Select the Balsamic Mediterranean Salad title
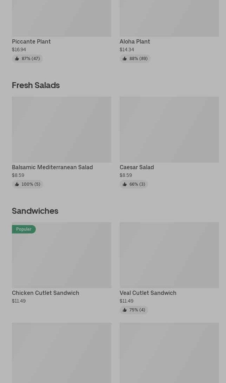The width and height of the screenshot is (226, 383). coord(52,167)
